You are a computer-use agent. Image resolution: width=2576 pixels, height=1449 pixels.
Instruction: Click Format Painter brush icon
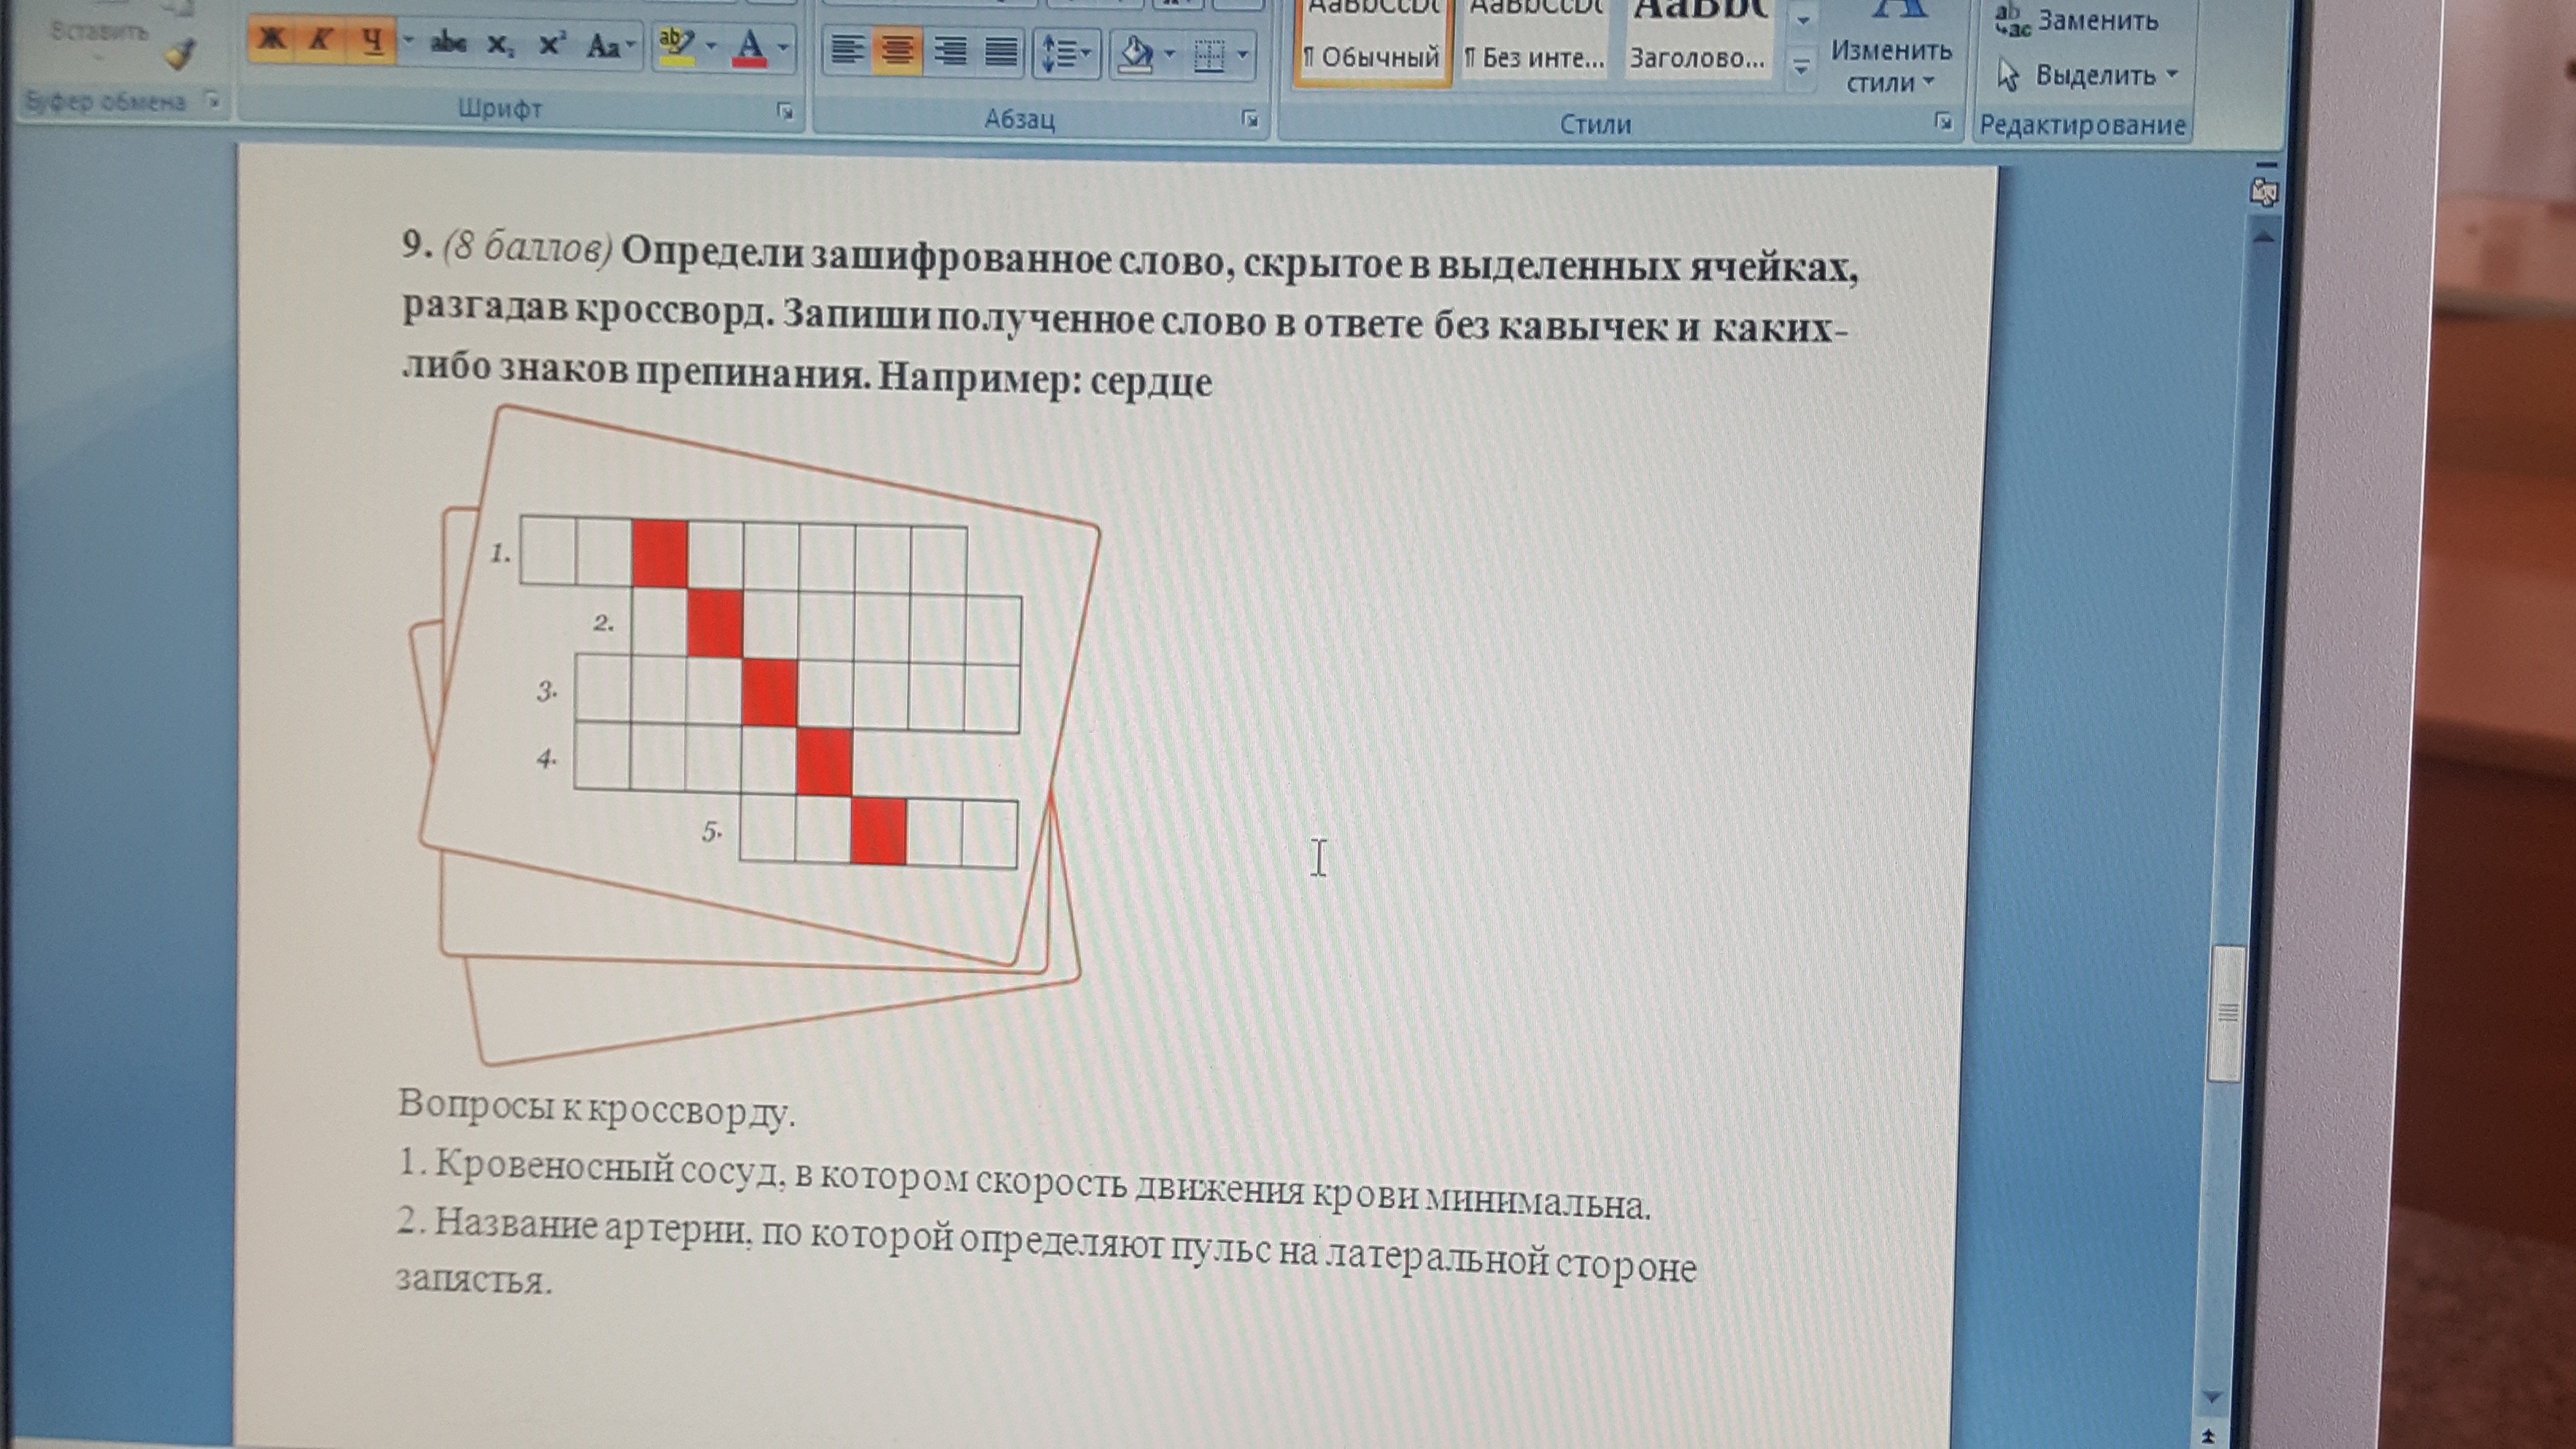pyautogui.click(x=181, y=54)
